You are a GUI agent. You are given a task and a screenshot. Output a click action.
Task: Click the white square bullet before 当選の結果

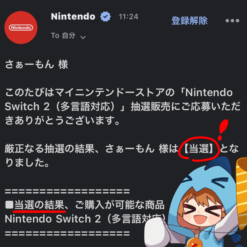click(x=9, y=205)
